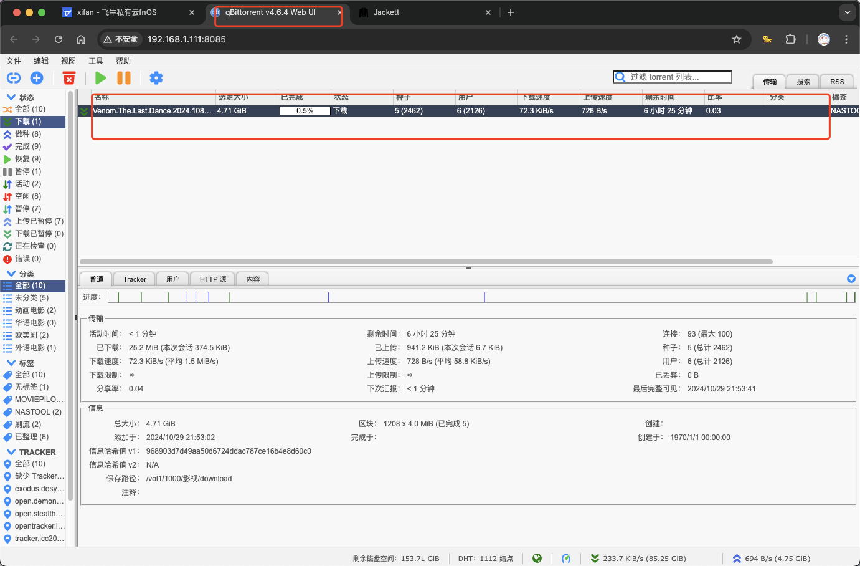
Task: Click the add torrent link icon
Action: [14, 78]
